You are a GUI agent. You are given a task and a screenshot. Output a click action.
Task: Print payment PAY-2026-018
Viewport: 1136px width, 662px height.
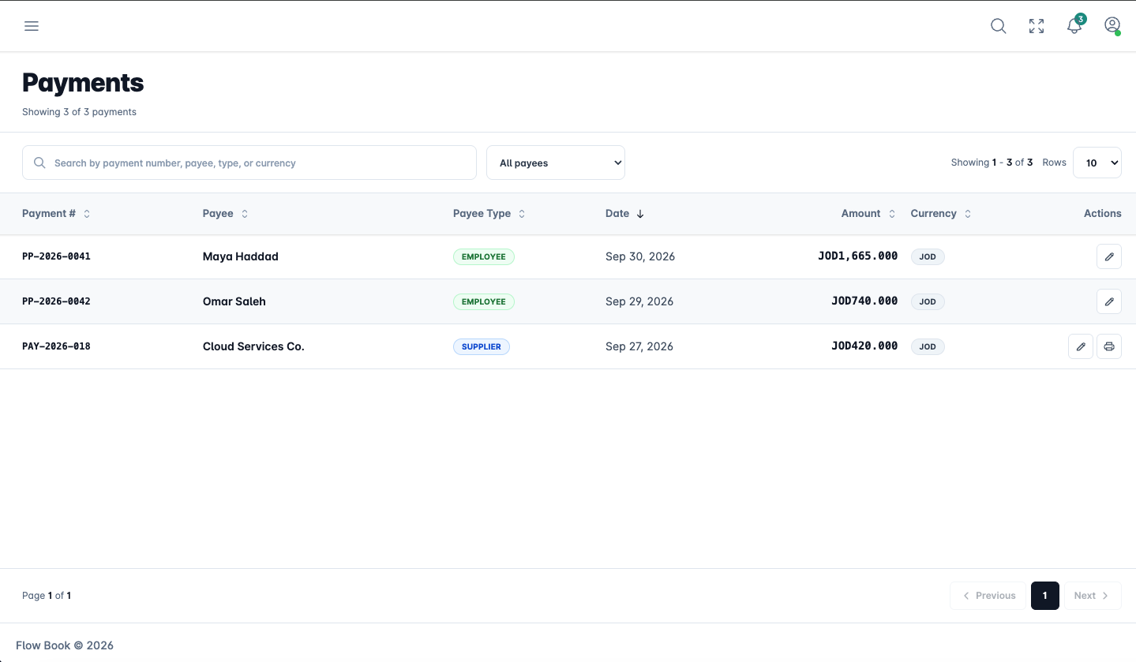point(1109,346)
